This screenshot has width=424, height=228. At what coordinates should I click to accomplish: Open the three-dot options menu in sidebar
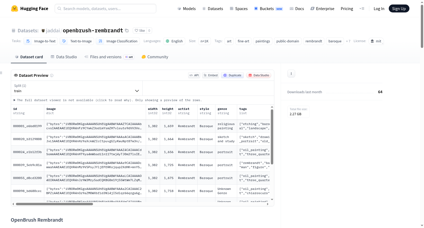[291, 74]
